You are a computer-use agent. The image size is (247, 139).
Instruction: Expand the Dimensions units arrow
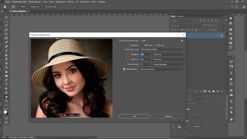click(142, 45)
